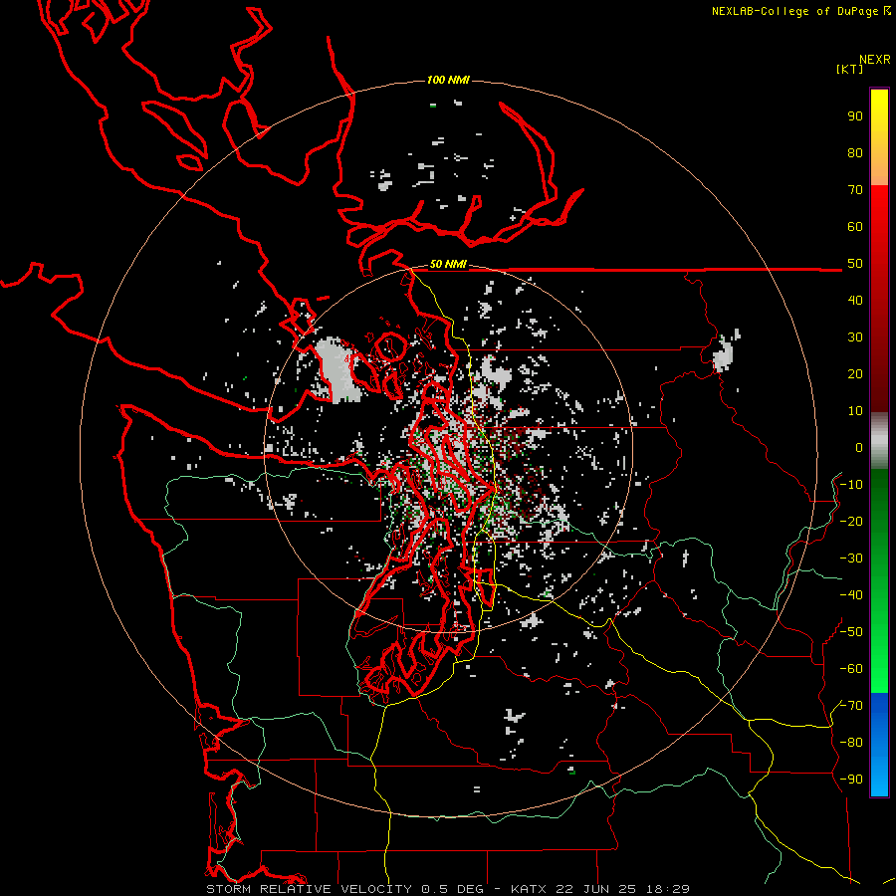The height and width of the screenshot is (896, 896).
Task: Click the -70 scale value
Action: coord(851,706)
